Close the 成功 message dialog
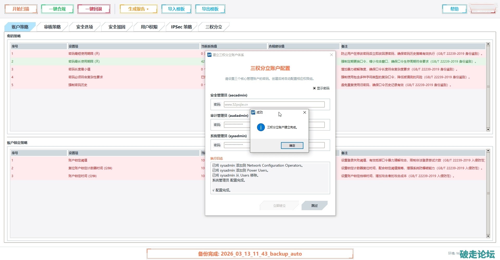The height and width of the screenshot is (260, 500). [x=304, y=112]
